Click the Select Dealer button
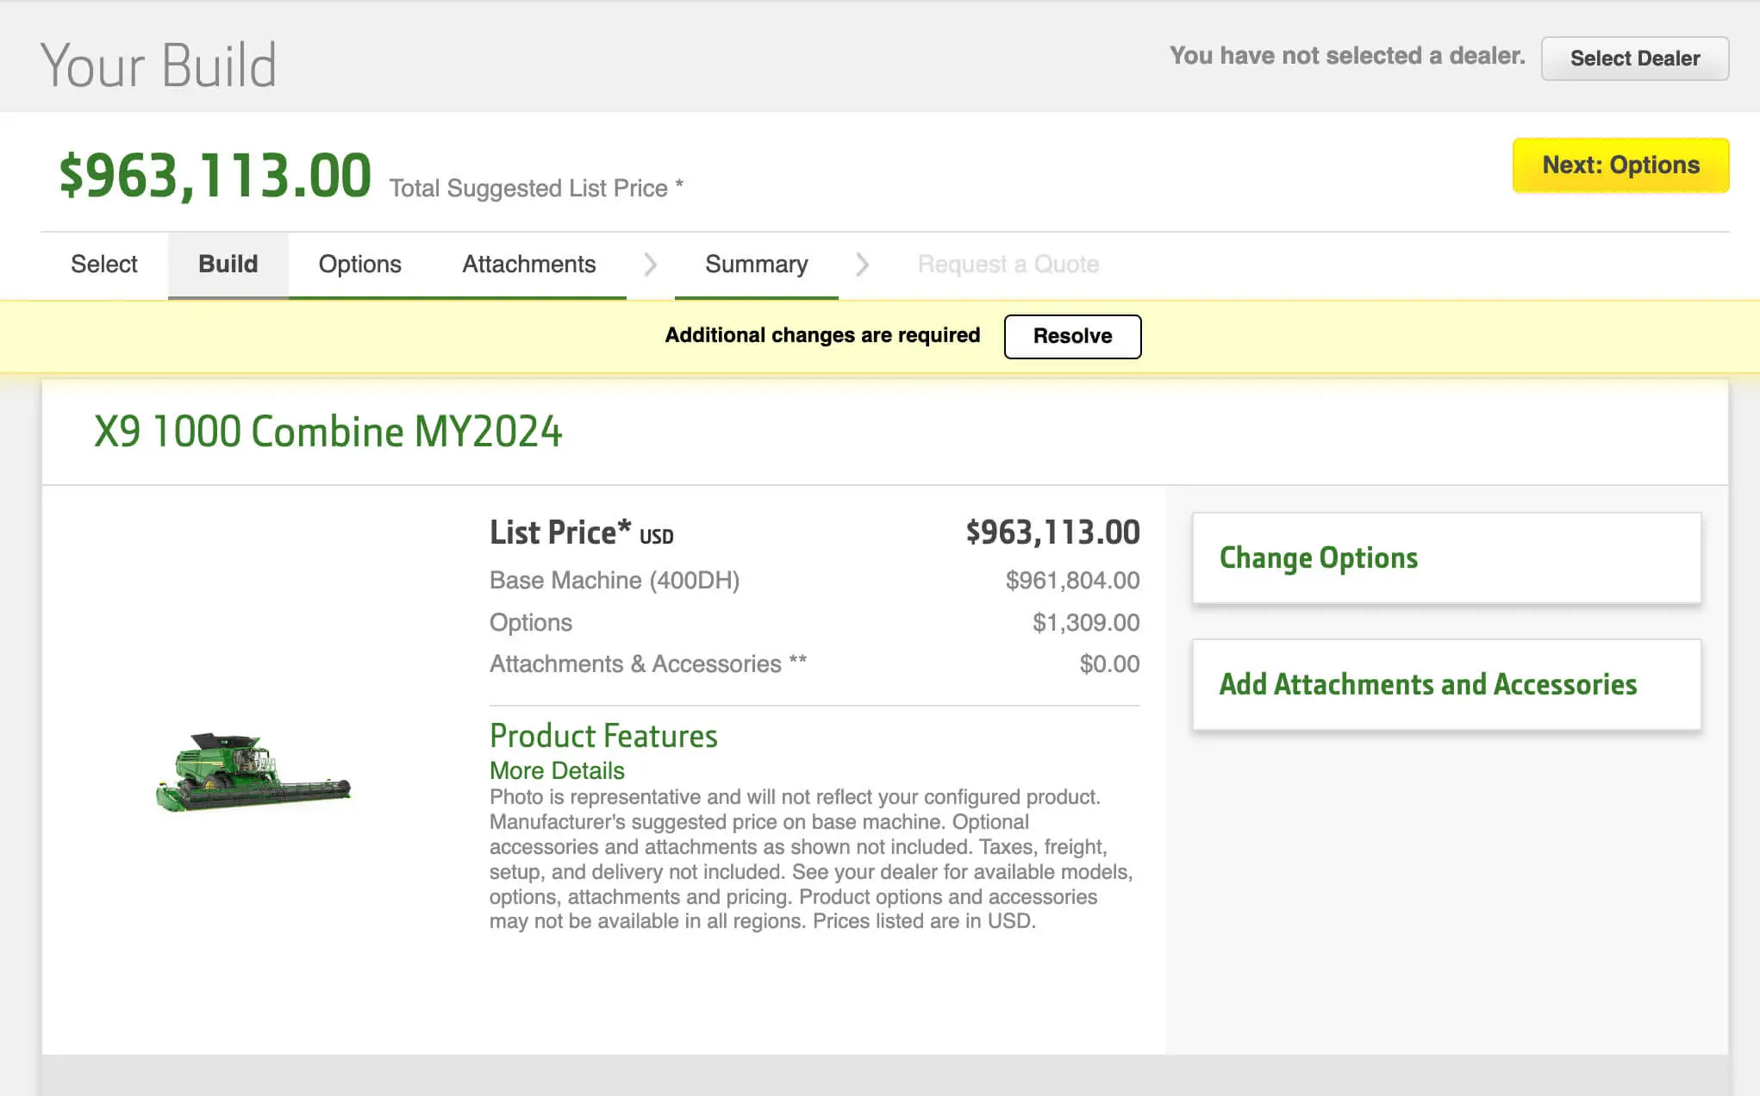Screen dimensions: 1760x1096 tap(1634, 59)
